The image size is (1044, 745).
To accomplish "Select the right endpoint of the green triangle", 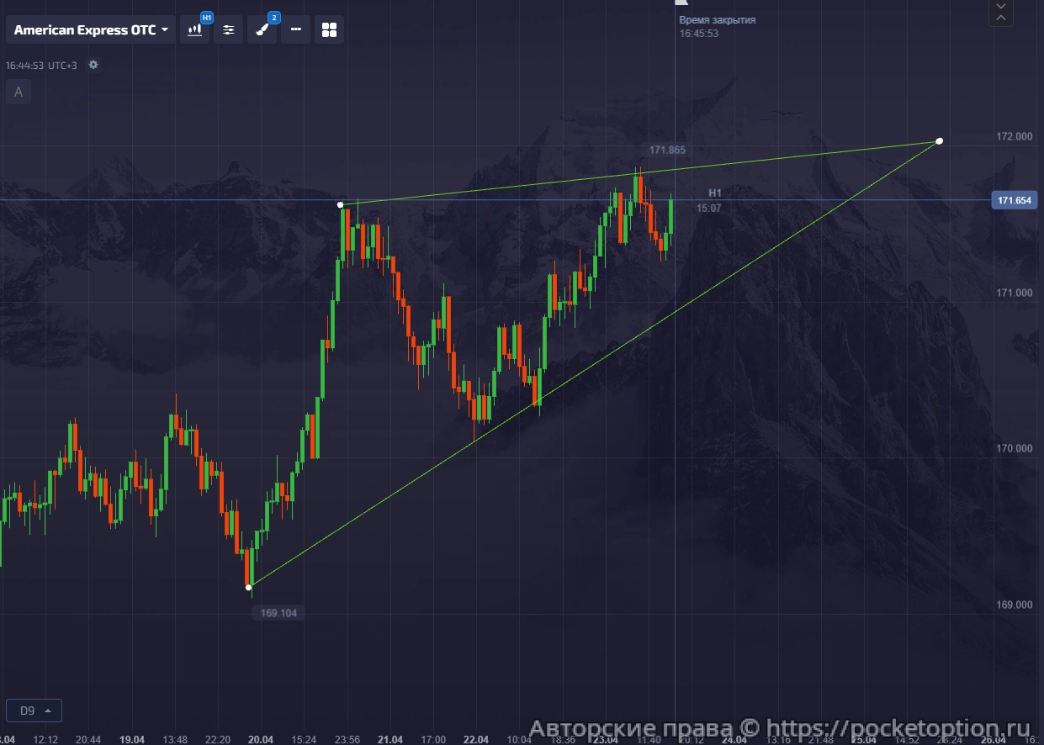I will pos(940,141).
